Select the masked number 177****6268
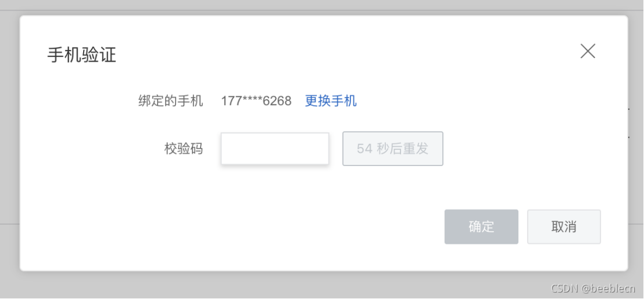Image resolution: width=644 pixels, height=299 pixels. (x=256, y=100)
